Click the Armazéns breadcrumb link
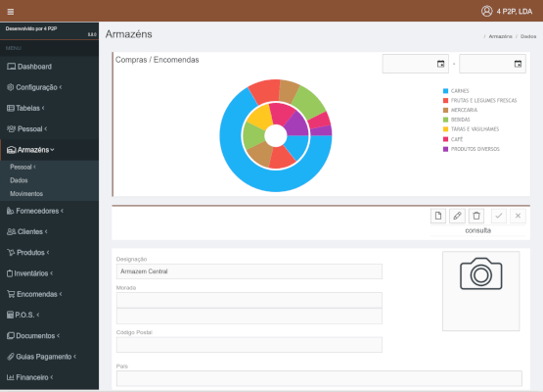The image size is (543, 392). [500, 36]
